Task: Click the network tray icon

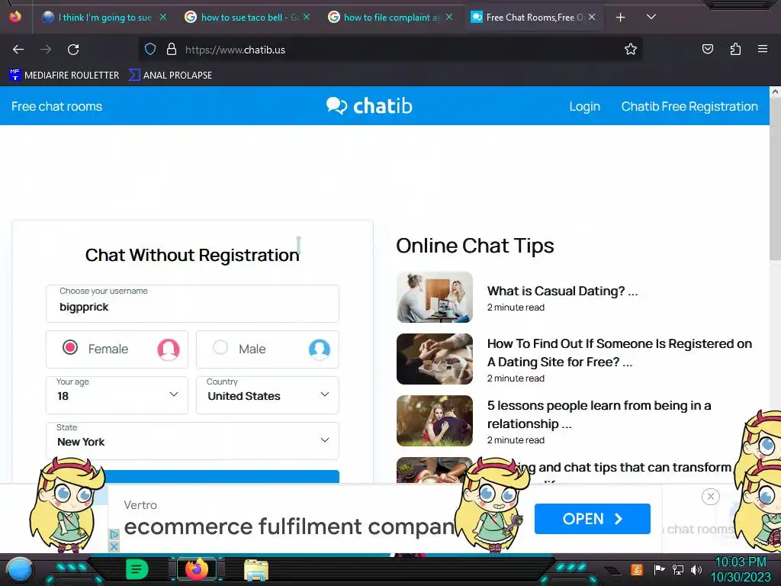Action: (677, 569)
